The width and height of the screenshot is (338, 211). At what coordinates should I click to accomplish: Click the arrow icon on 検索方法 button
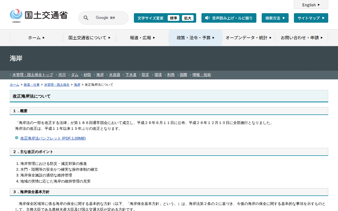click(x=284, y=18)
